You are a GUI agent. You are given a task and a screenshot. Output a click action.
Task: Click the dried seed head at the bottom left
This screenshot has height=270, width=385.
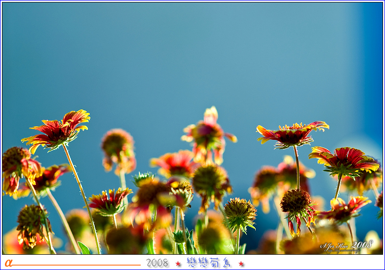click(32, 224)
